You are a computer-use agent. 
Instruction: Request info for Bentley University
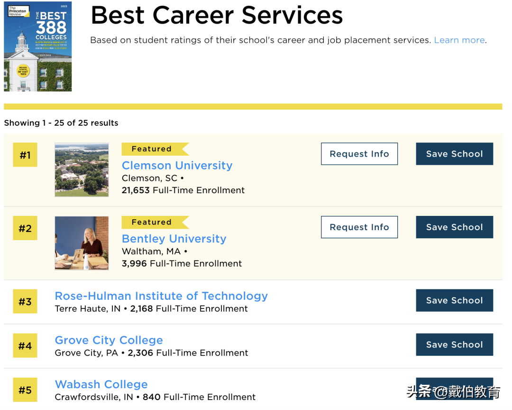click(359, 227)
